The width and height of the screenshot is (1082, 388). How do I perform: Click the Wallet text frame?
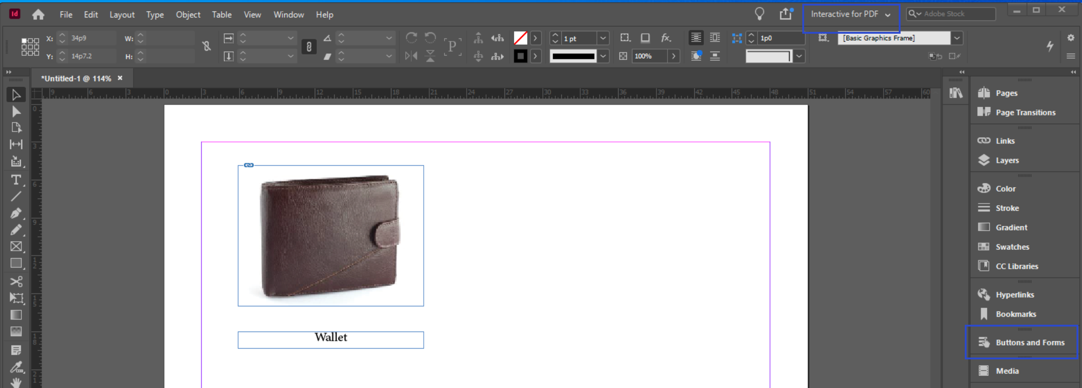pos(331,340)
